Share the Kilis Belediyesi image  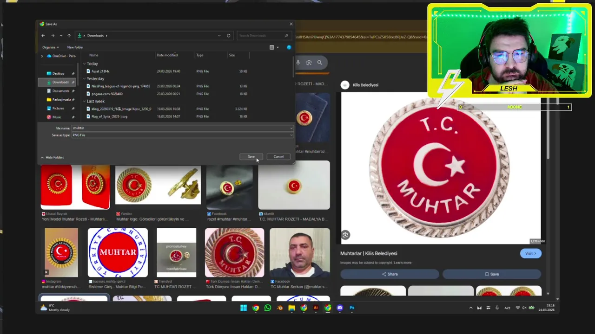pos(390,274)
